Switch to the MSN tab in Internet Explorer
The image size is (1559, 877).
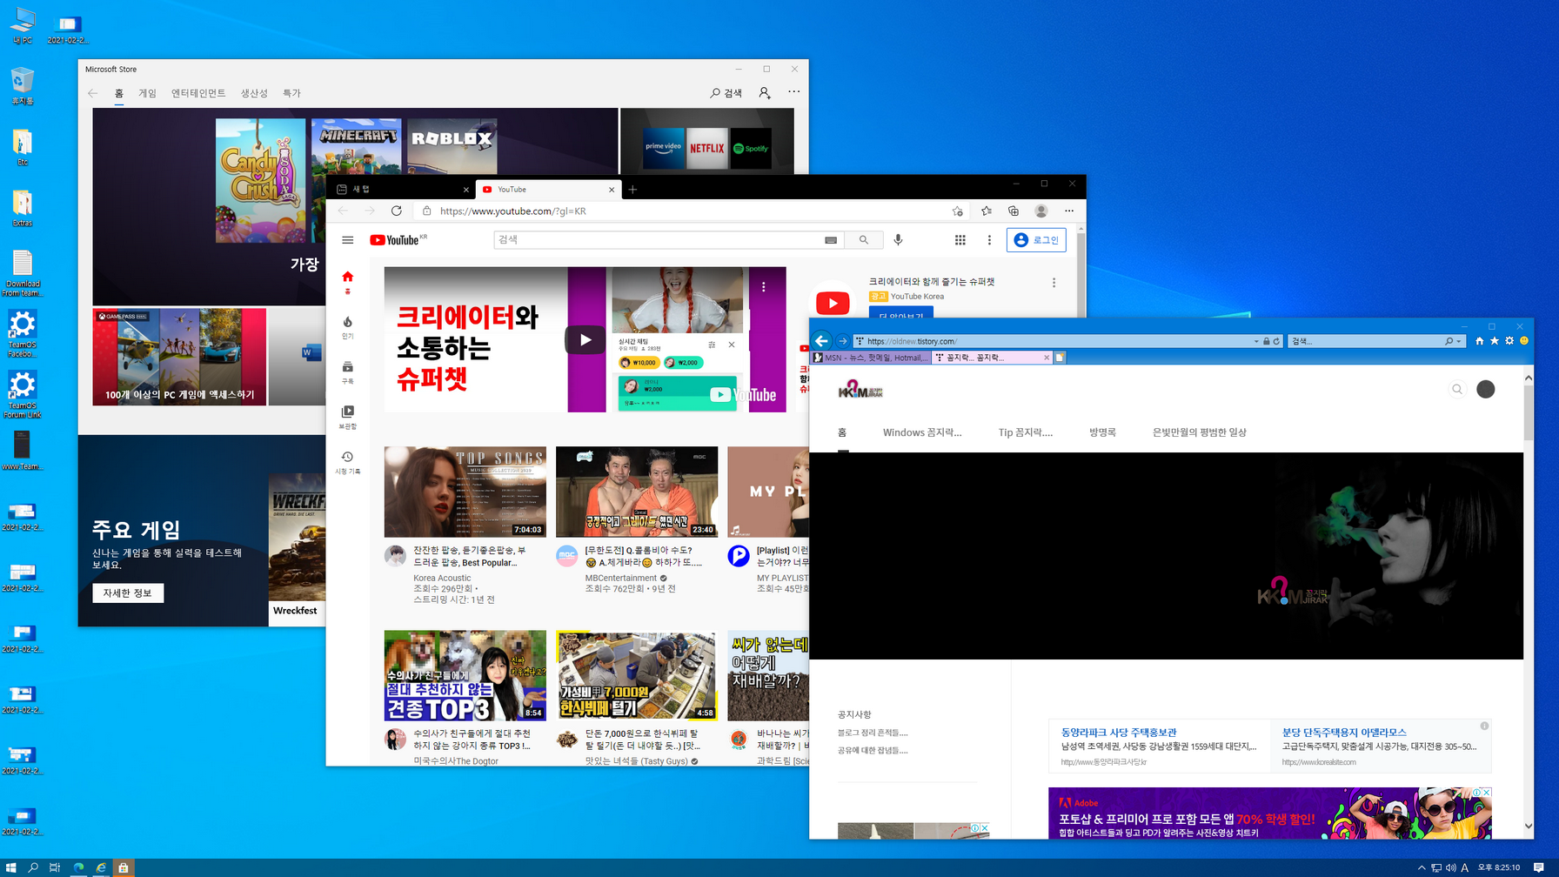coord(871,358)
